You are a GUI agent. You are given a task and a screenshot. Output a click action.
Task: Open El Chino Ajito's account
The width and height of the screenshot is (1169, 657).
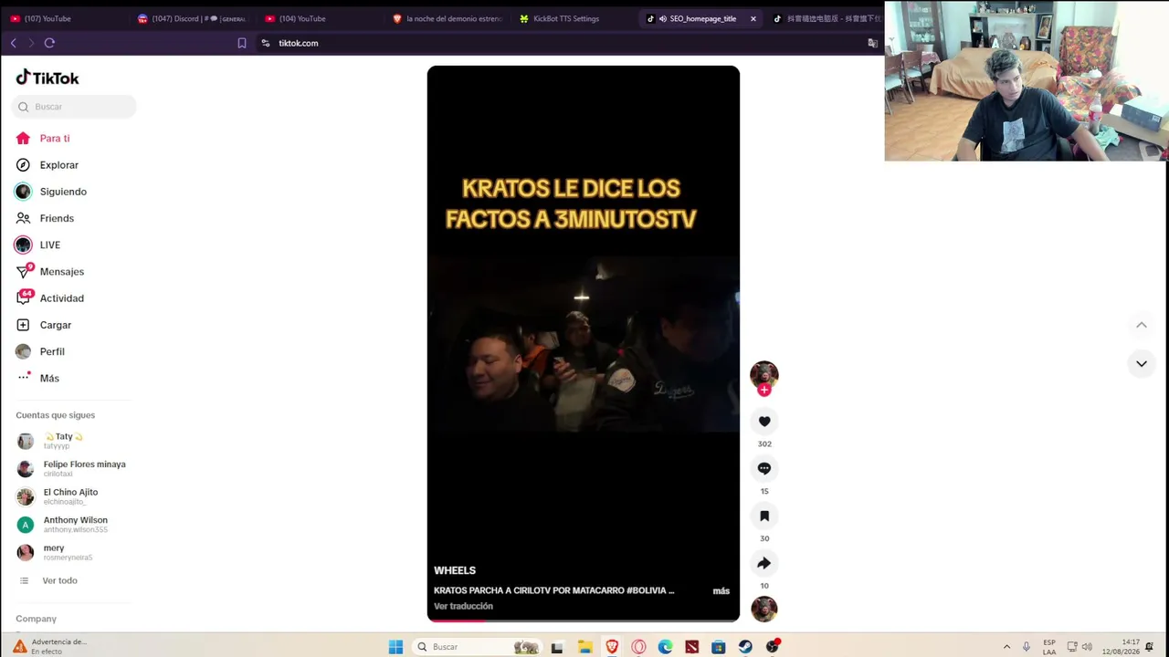pos(58,496)
